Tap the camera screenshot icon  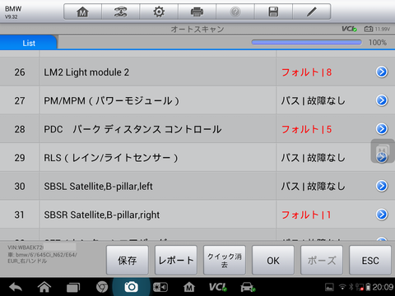131,287
